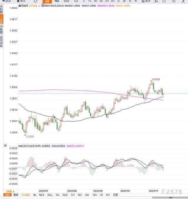Image resolution: width=188 pixels, height=199 pixels.
Task: Select the BOLL indicator tab
Action: coord(50,195)
